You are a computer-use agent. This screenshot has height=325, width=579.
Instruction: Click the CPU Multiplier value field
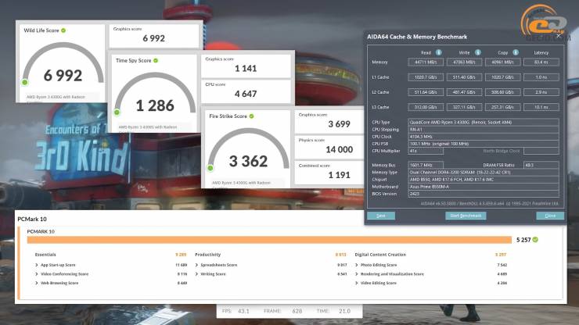tap(426, 151)
